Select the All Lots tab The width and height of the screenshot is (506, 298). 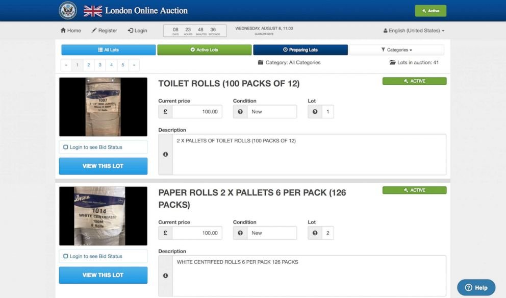(x=109, y=49)
